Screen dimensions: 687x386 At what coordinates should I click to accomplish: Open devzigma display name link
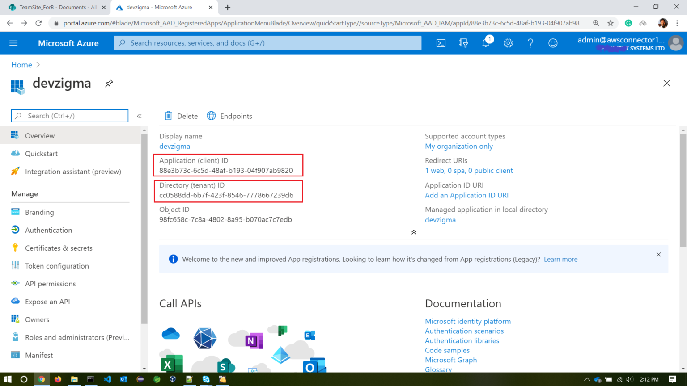click(174, 146)
